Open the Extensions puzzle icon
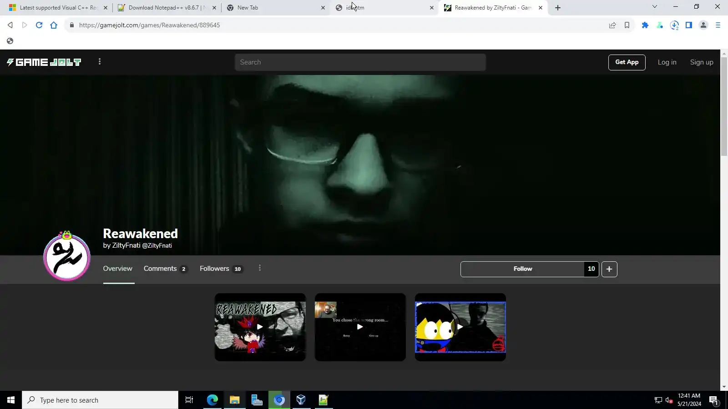 click(x=645, y=25)
